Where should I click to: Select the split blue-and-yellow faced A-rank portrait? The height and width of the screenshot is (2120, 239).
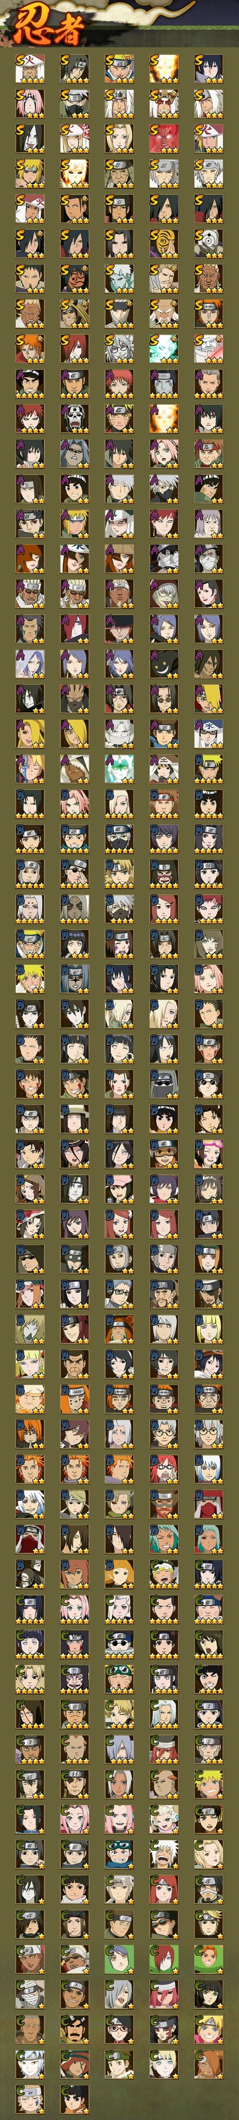pos(30,767)
